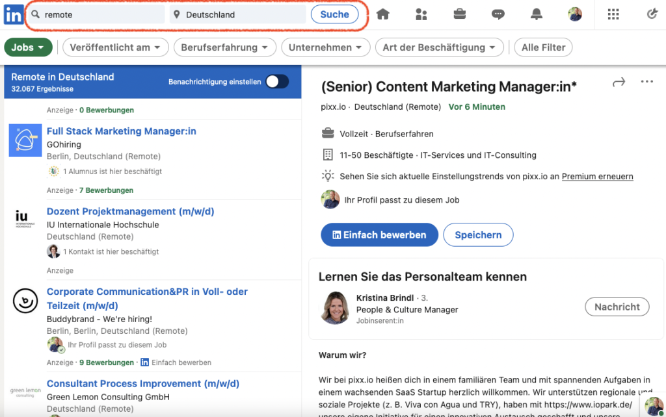The width and height of the screenshot is (666, 417).
Task: Click GOhiring company name
Action: (x=64, y=145)
